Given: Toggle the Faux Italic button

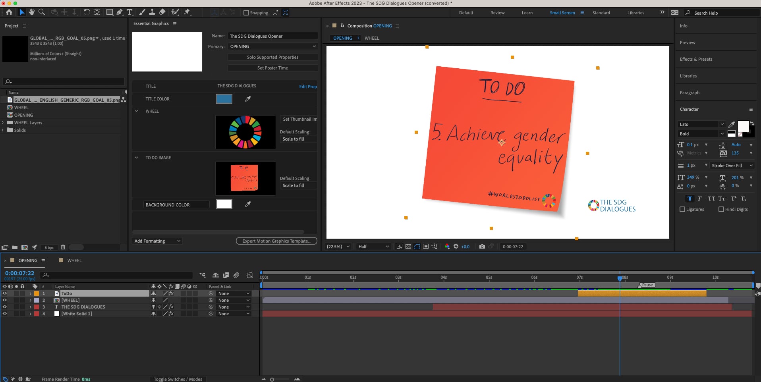Looking at the screenshot, I should [699, 199].
